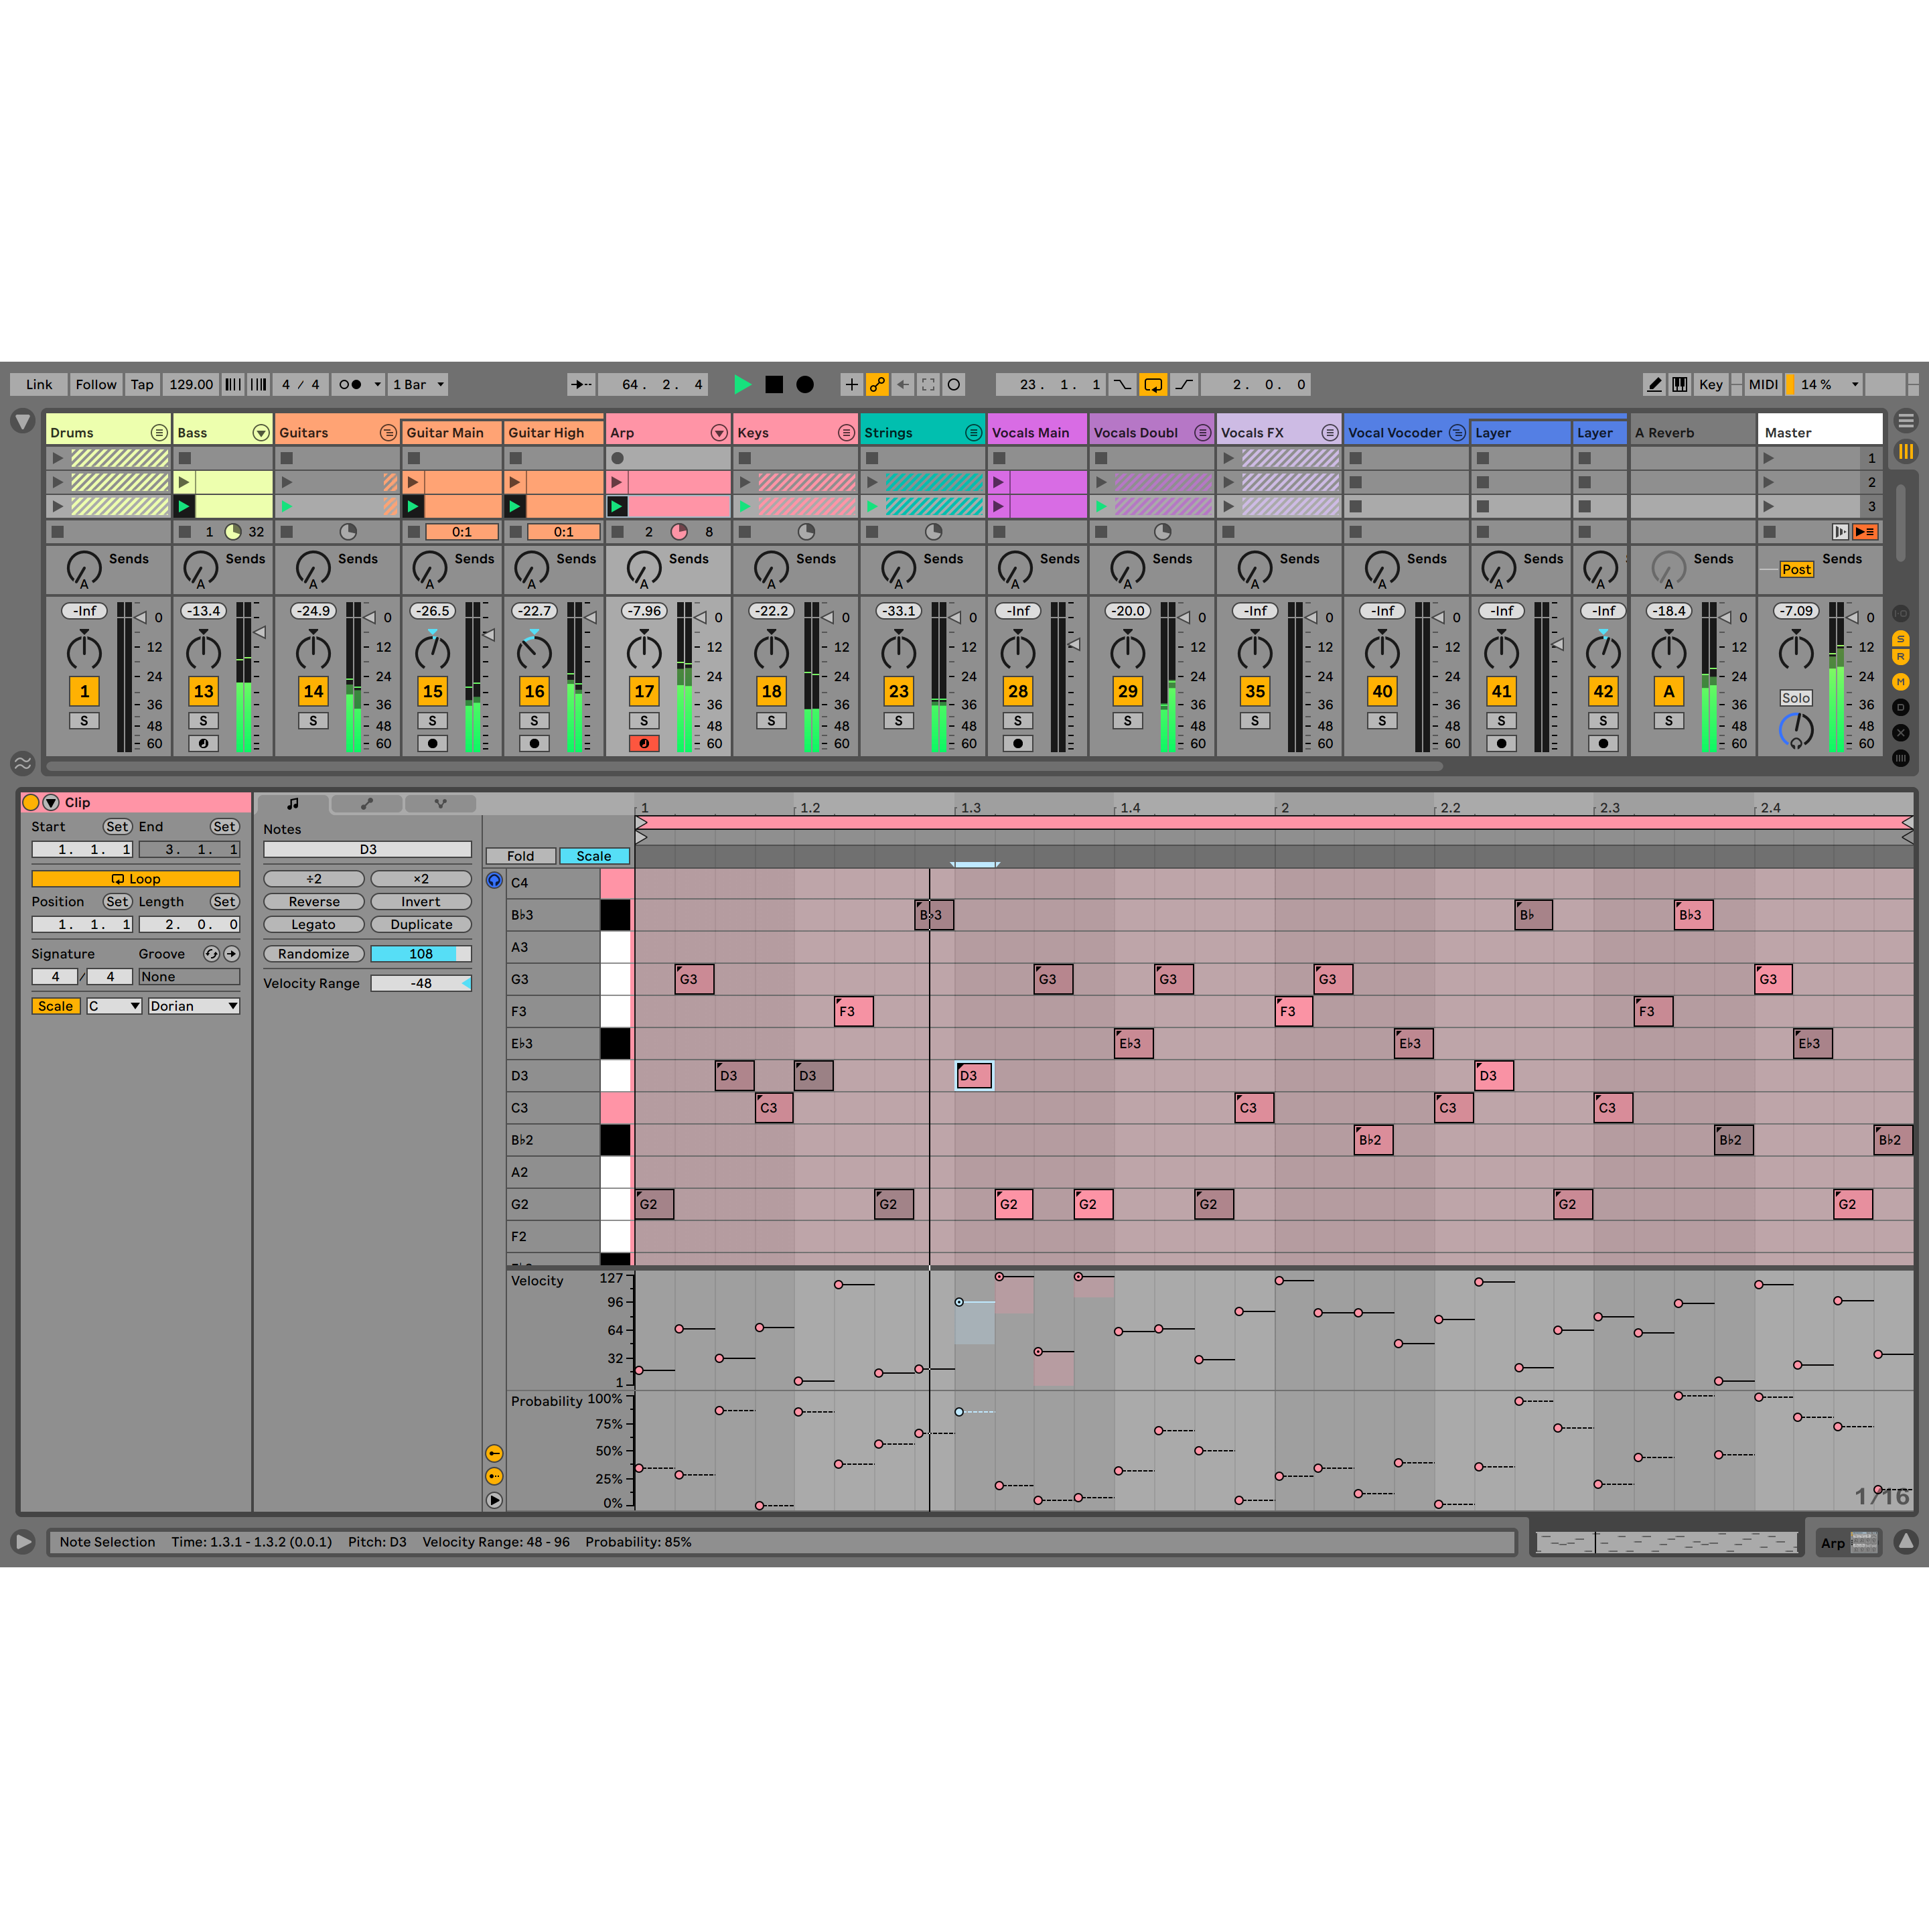This screenshot has width=1929, height=1929.
Task: Toggle the clip Loop switch
Action: pos(136,879)
